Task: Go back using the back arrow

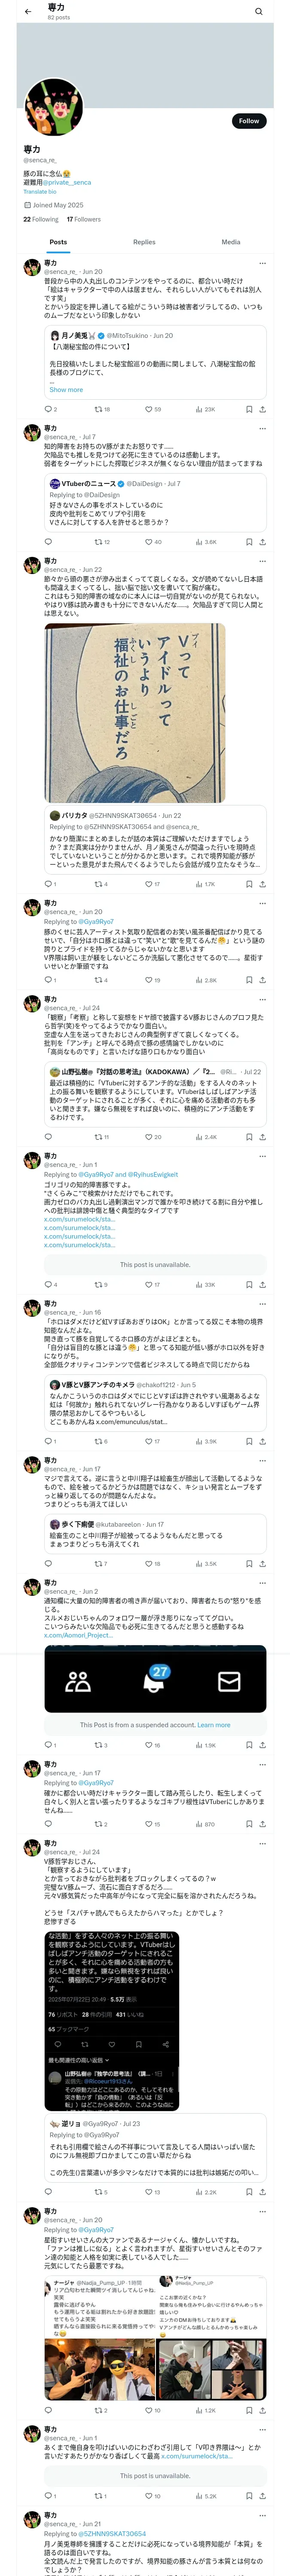Action: pyautogui.click(x=28, y=12)
